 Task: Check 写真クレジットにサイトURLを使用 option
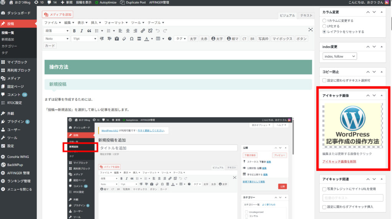coord(324,189)
